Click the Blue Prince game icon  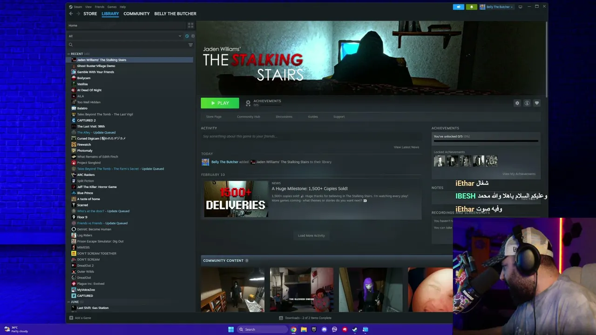(x=74, y=193)
